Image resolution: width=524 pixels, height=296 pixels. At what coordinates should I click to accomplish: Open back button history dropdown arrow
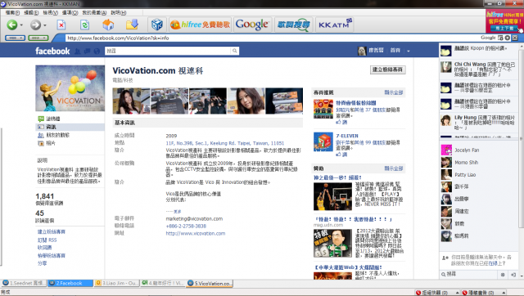(21, 25)
